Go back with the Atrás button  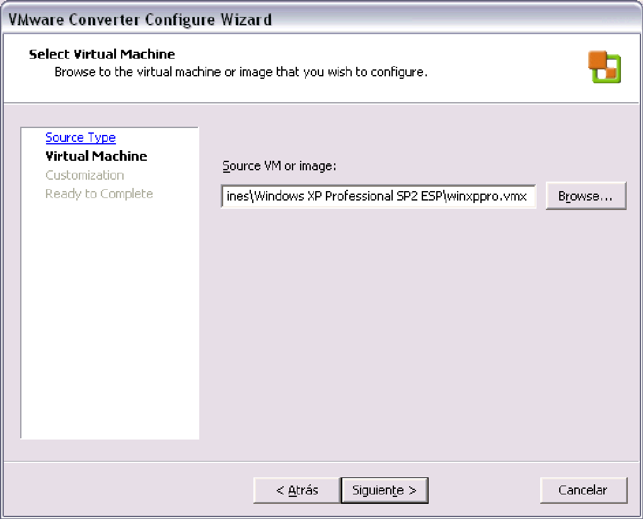297,490
